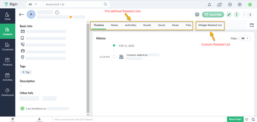Add a tag with the + Tag button
The image size is (257, 122).
[26, 72]
